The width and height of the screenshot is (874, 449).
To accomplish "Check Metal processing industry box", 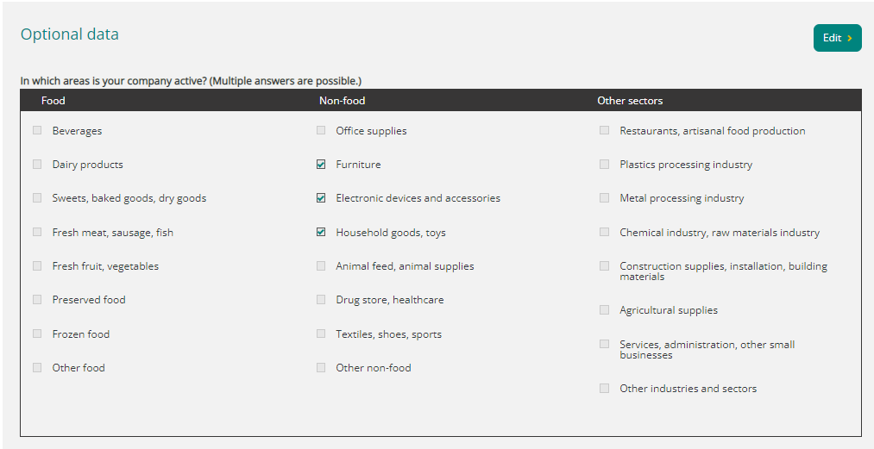I will pos(604,197).
